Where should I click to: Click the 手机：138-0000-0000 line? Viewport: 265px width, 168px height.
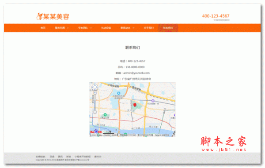tap(131, 67)
